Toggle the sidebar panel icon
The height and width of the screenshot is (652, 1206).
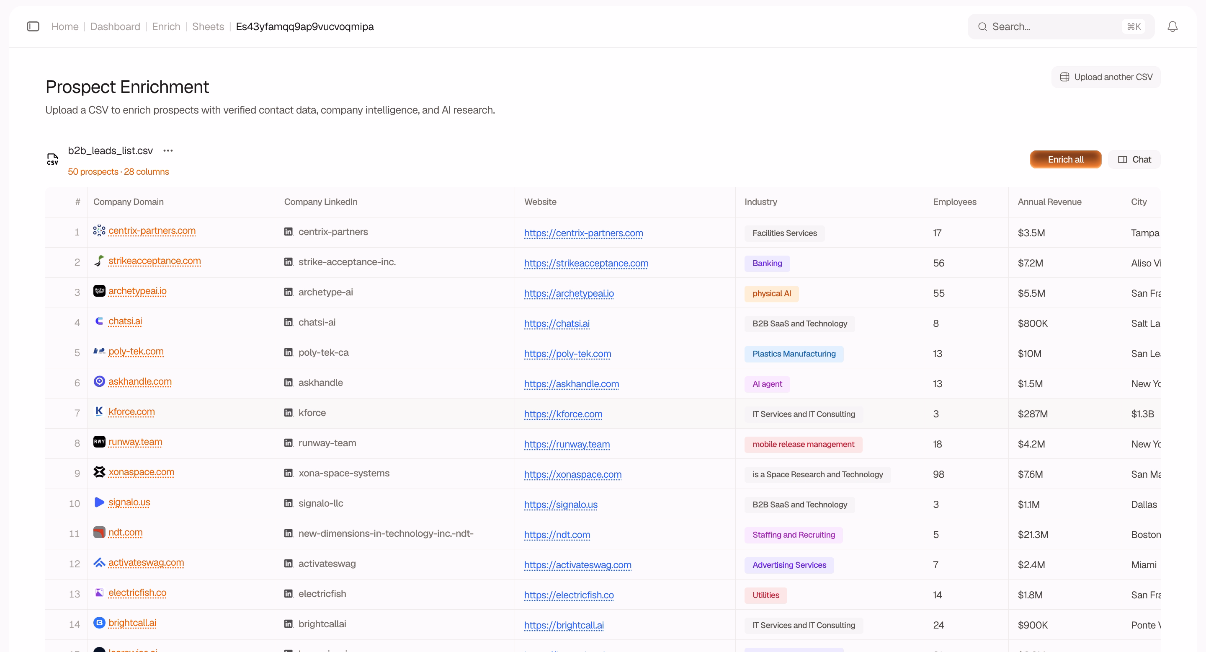pyautogui.click(x=33, y=27)
